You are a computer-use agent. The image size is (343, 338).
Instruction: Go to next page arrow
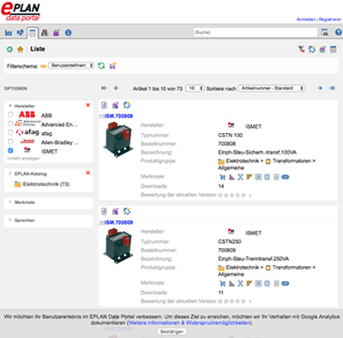pyautogui.click(x=320, y=88)
